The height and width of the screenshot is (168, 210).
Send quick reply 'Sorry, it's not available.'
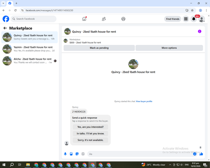90,140
